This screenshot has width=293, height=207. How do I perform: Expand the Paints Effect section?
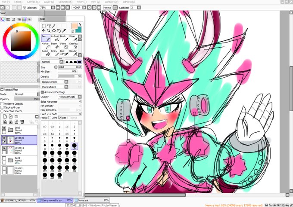pos(2,90)
